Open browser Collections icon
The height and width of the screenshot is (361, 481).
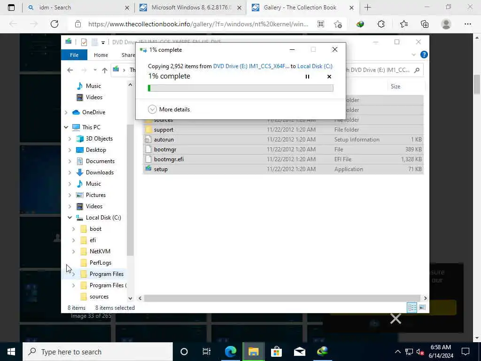pyautogui.click(x=425, y=24)
